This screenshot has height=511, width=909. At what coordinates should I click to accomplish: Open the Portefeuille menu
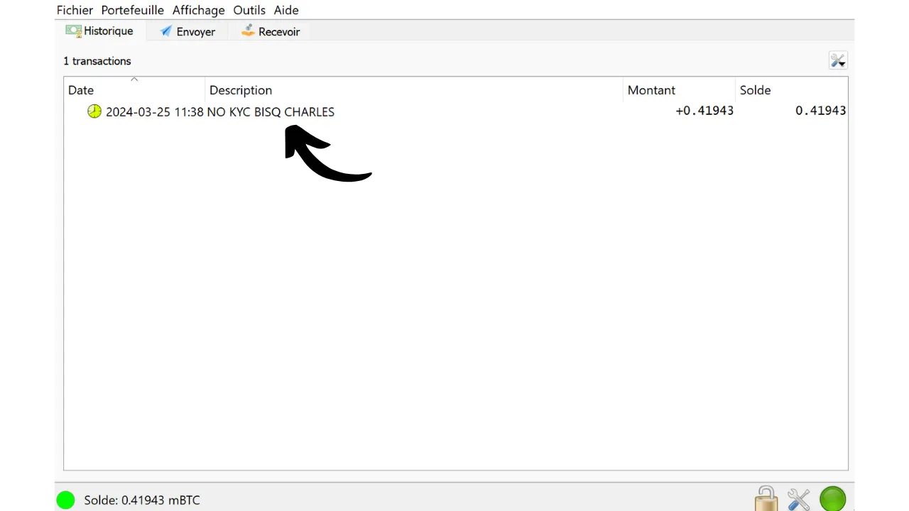pos(132,10)
